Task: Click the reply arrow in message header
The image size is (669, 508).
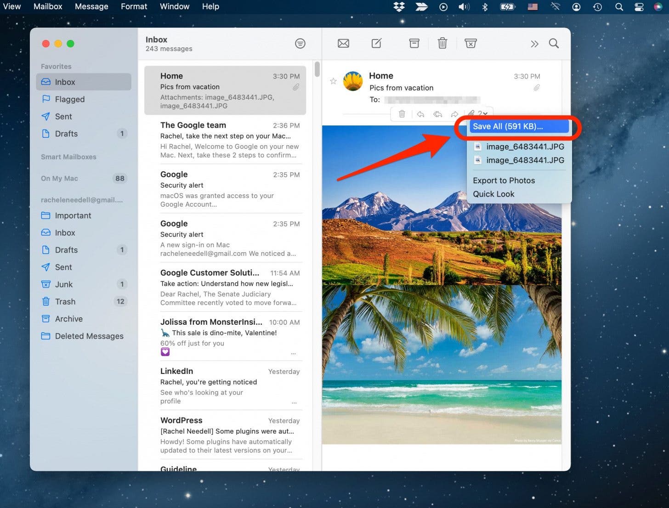Action: 420,114
